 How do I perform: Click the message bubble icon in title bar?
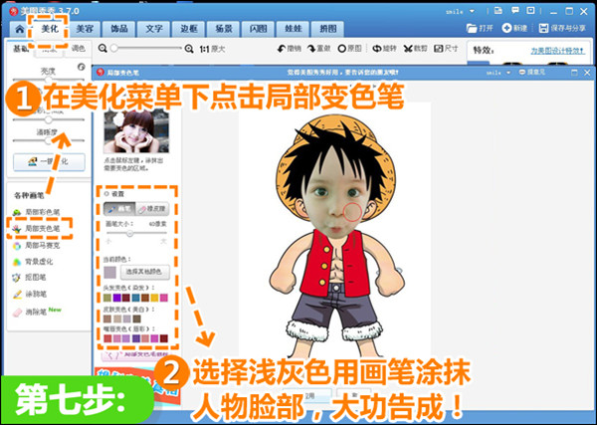[x=515, y=11]
